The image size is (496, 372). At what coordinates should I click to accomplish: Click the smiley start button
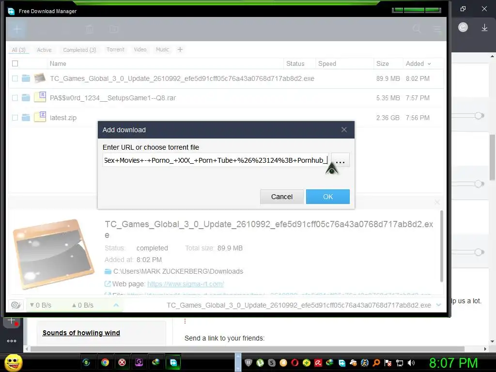(13, 362)
